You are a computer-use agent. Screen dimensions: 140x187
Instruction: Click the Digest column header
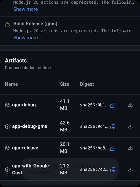tap(87, 84)
